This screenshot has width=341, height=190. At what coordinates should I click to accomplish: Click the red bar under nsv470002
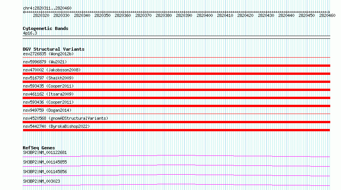176,74
